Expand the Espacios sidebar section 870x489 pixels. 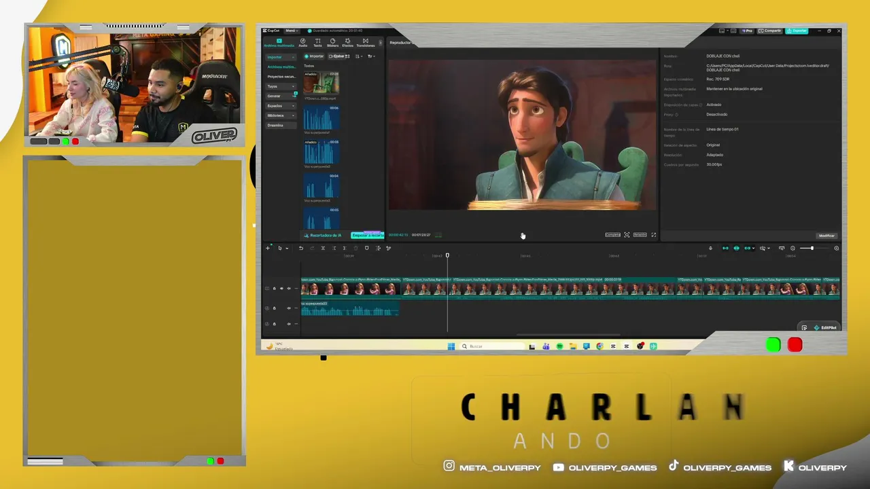tap(281, 106)
